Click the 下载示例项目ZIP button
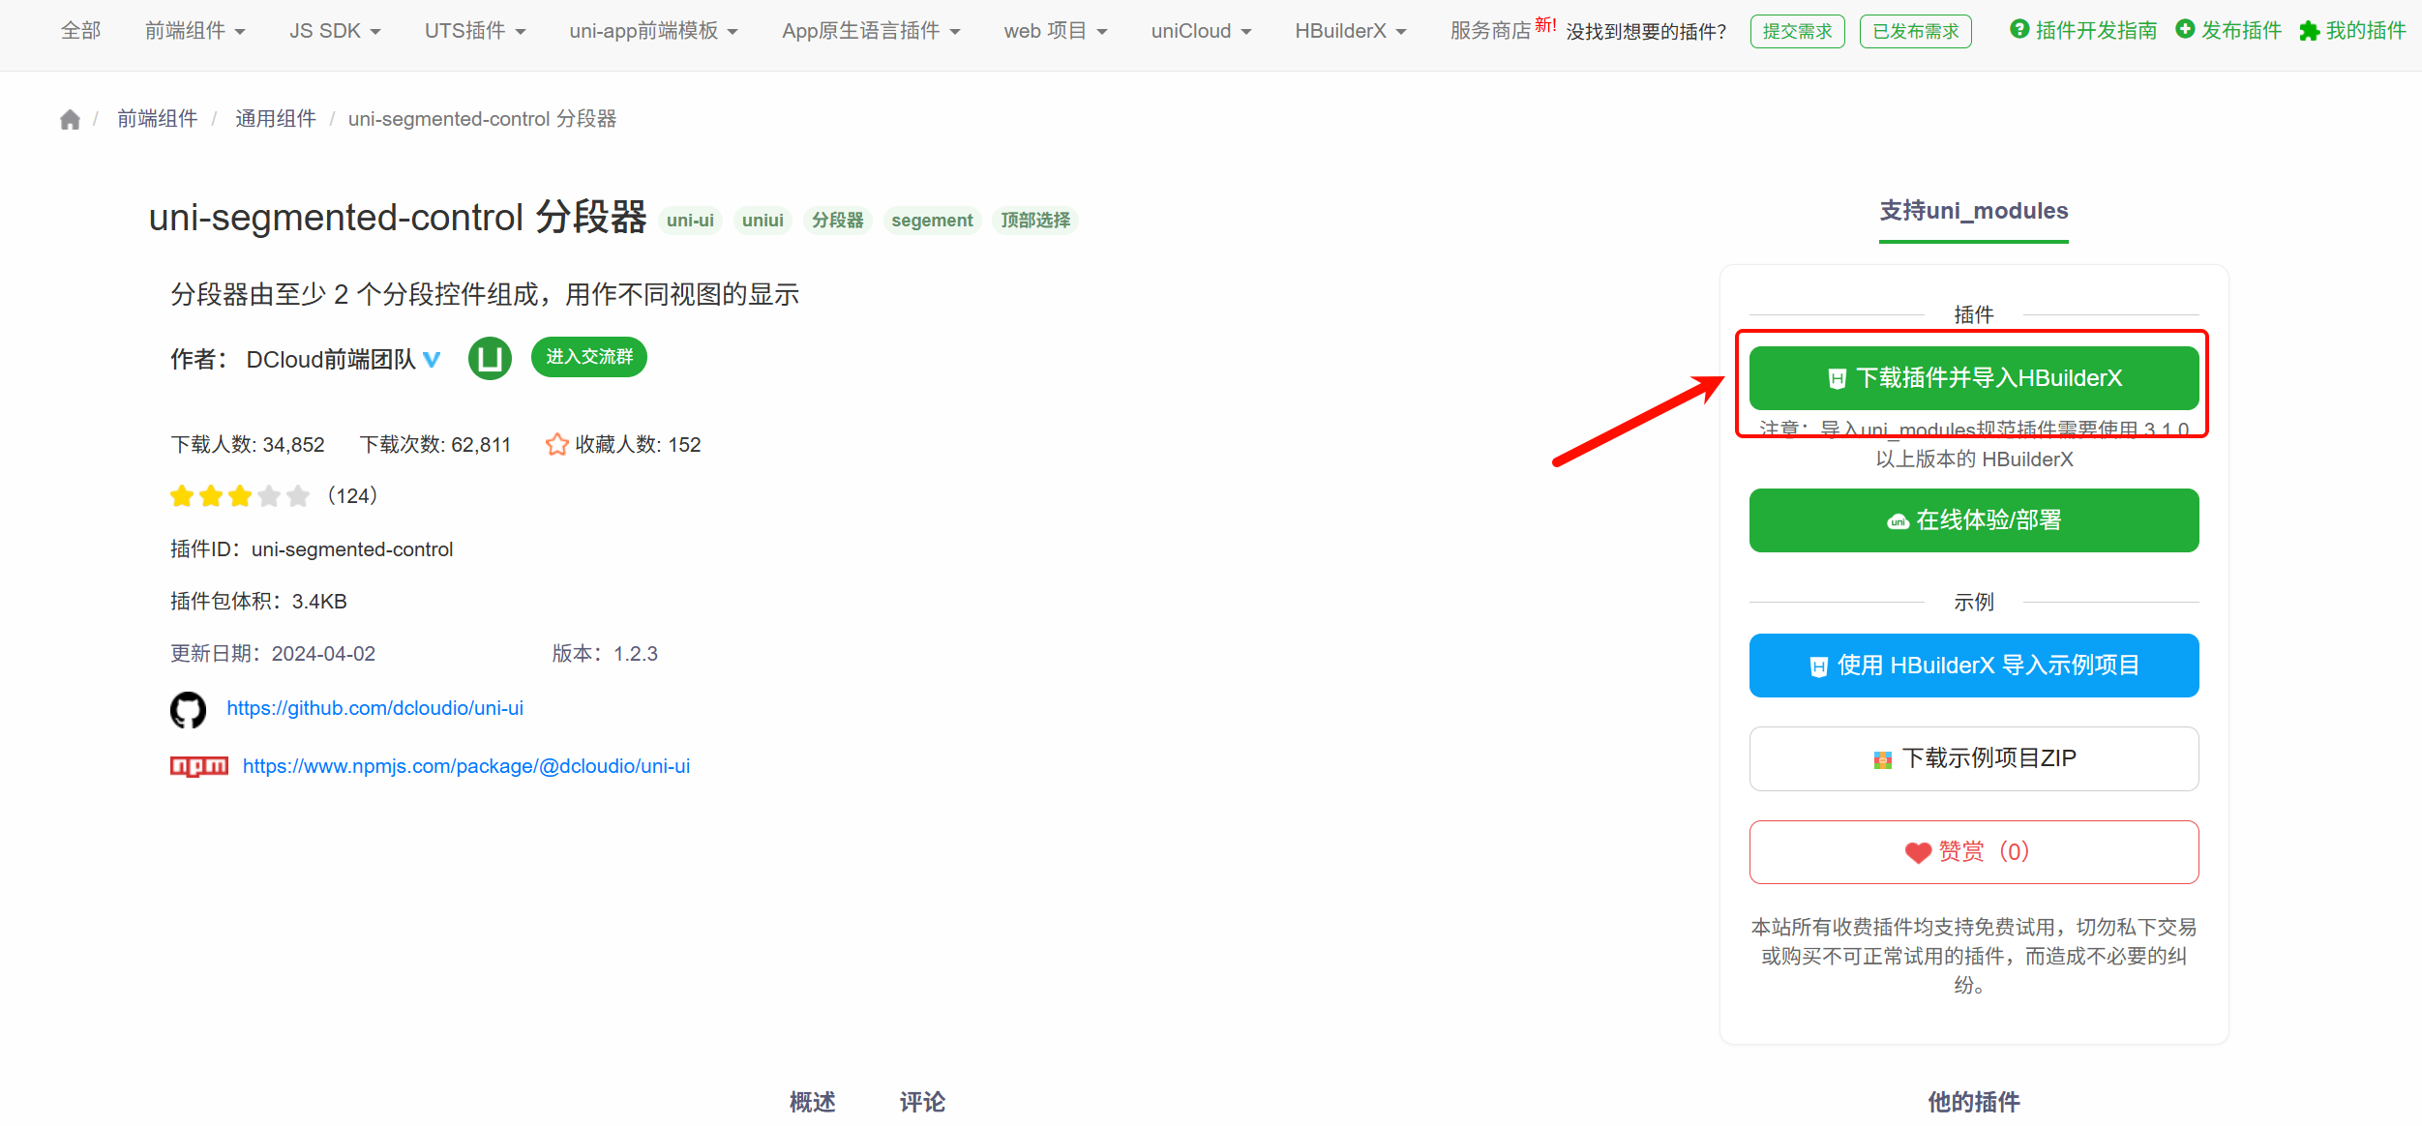2422x1126 pixels. pos(1974,758)
